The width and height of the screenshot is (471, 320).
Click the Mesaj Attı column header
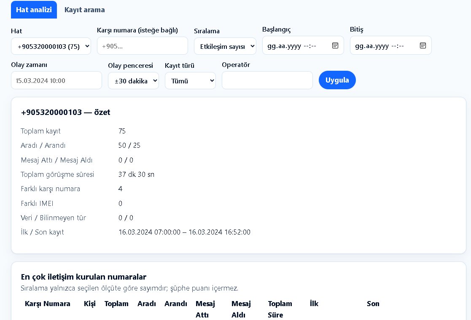coord(205,309)
